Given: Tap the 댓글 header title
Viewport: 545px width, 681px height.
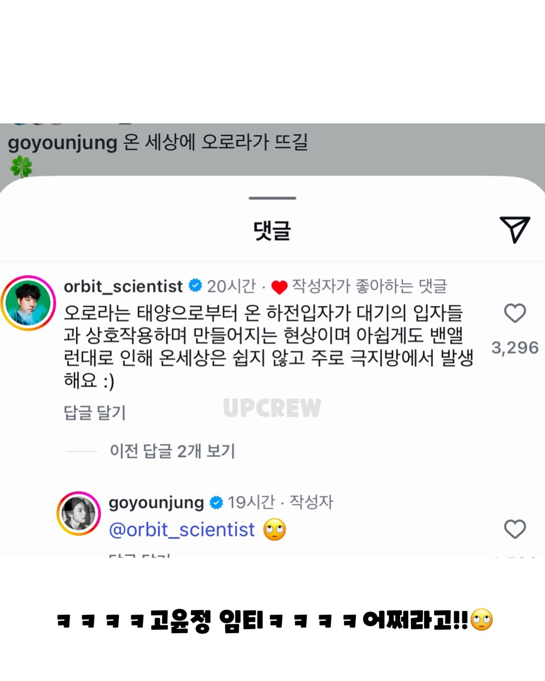Looking at the screenshot, I should click(x=272, y=230).
